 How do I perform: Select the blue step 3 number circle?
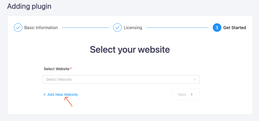[x=217, y=28]
